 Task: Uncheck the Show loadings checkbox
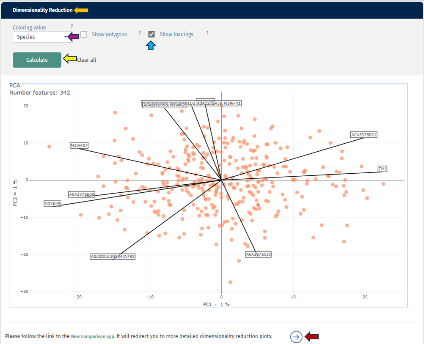pyautogui.click(x=151, y=34)
